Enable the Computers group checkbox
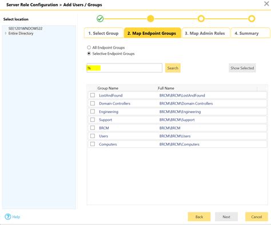This screenshot has width=271, height=225. tap(93, 144)
